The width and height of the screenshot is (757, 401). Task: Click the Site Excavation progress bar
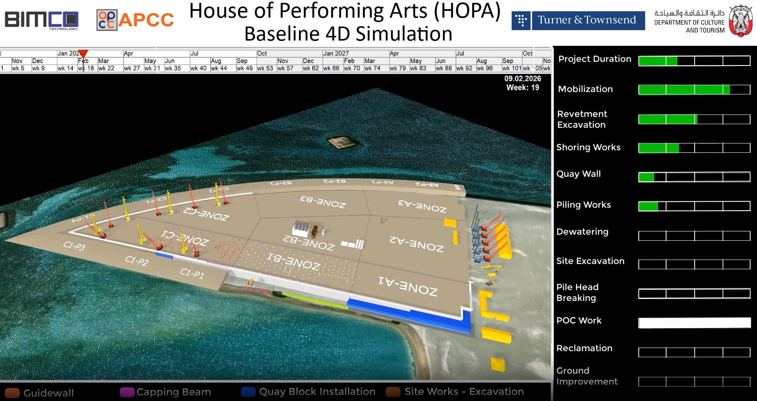click(694, 264)
